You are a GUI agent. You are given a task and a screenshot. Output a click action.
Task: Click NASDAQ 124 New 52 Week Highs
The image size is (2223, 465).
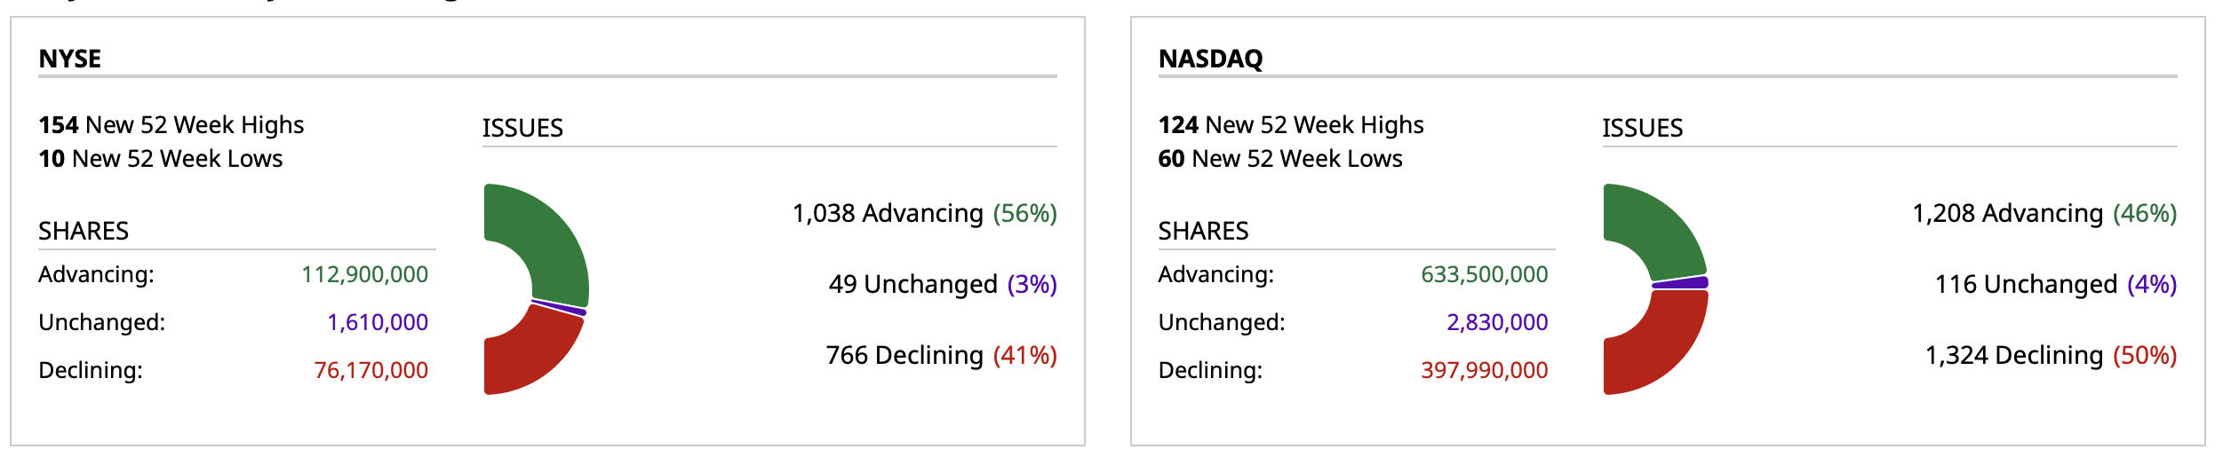coord(1291,125)
